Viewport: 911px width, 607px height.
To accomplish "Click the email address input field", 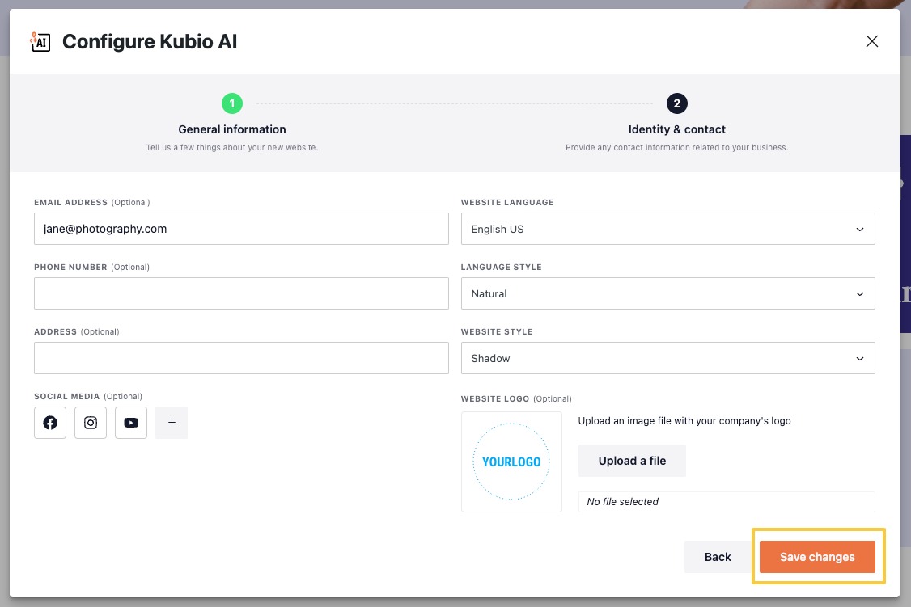I will click(241, 229).
